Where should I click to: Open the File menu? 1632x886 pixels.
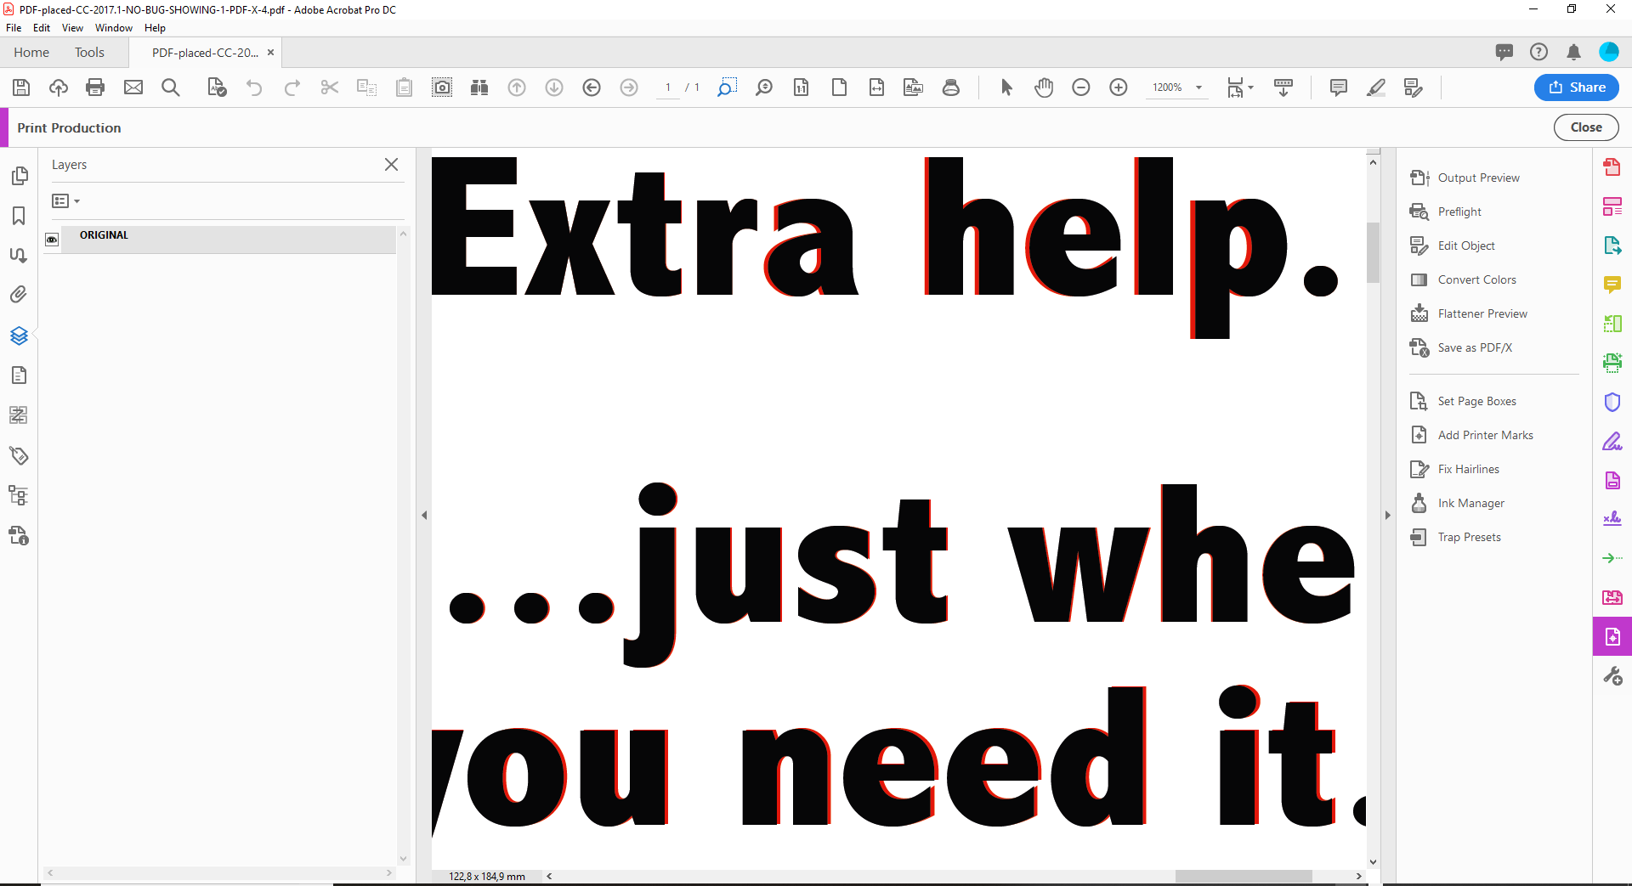14,28
